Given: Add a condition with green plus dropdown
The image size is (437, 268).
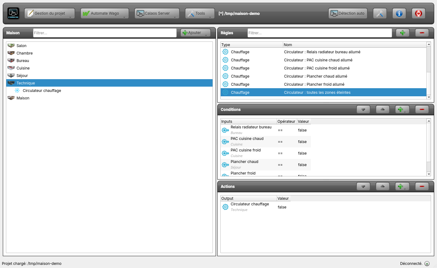Looking at the screenshot, I should (x=402, y=109).
